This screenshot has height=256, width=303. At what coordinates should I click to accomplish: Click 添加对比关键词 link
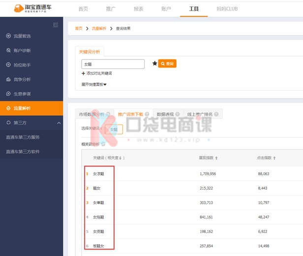(x=99, y=73)
